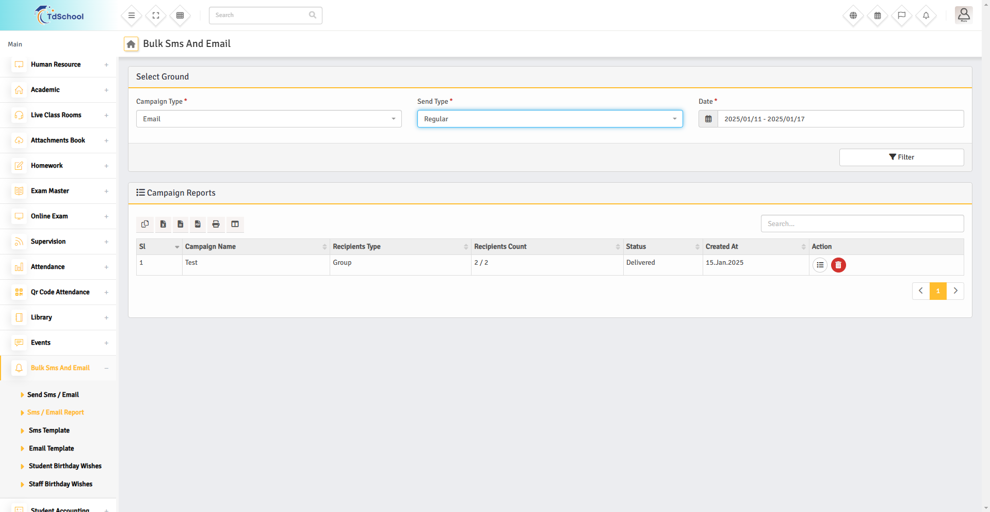
Task: Print the campaign reports table
Action: pyautogui.click(x=216, y=224)
